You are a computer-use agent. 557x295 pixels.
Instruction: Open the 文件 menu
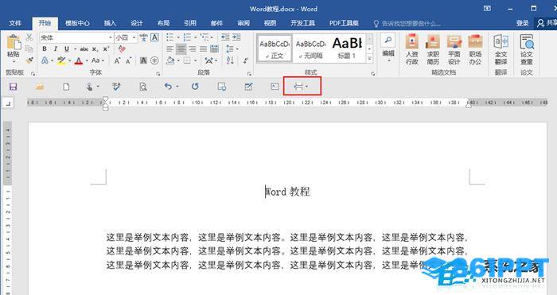coord(15,23)
